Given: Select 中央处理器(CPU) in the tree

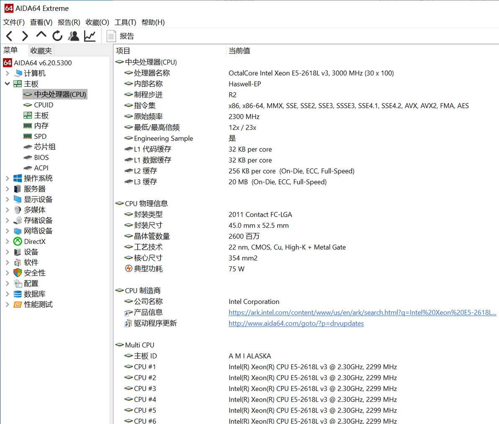Looking at the screenshot, I should coord(55,95).
